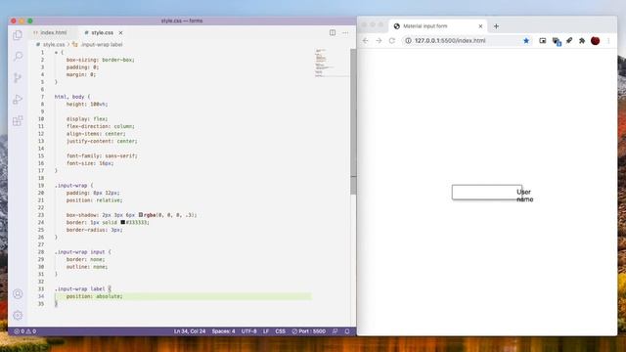Viewport: 626px width, 352px height.
Task: Change indentation via Spaces: 4
Action: pyautogui.click(x=224, y=331)
